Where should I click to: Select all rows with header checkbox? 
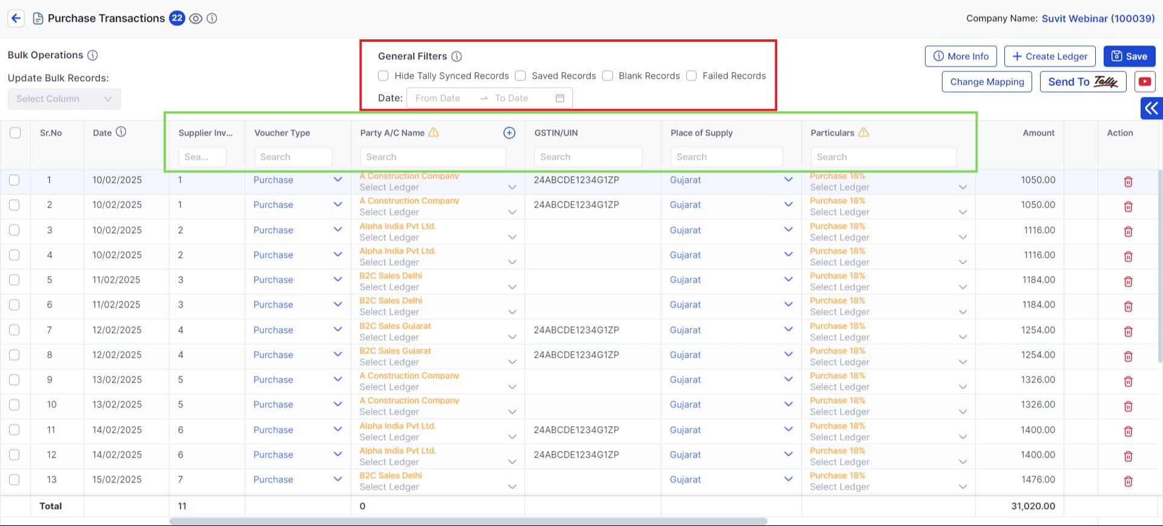(15, 133)
